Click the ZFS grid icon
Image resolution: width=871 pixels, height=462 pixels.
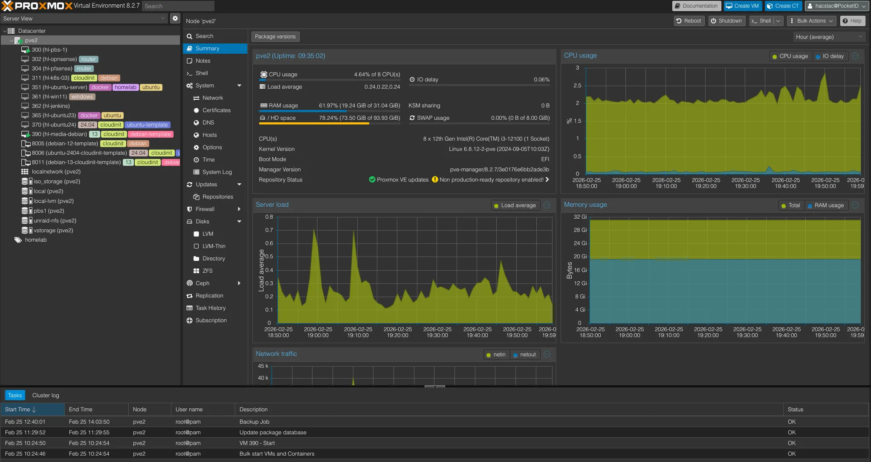point(197,271)
